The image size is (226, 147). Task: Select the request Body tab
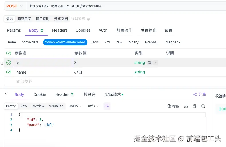[x=36, y=30]
